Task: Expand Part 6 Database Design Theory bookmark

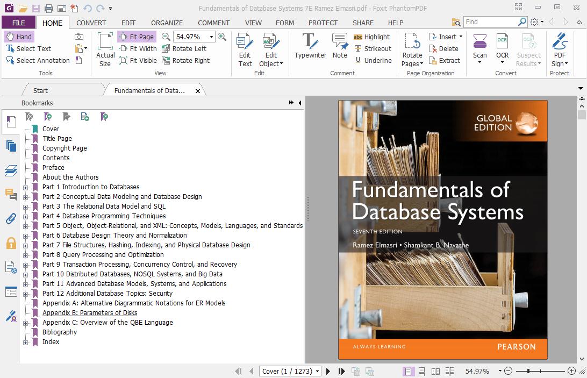Action: [x=25, y=236]
